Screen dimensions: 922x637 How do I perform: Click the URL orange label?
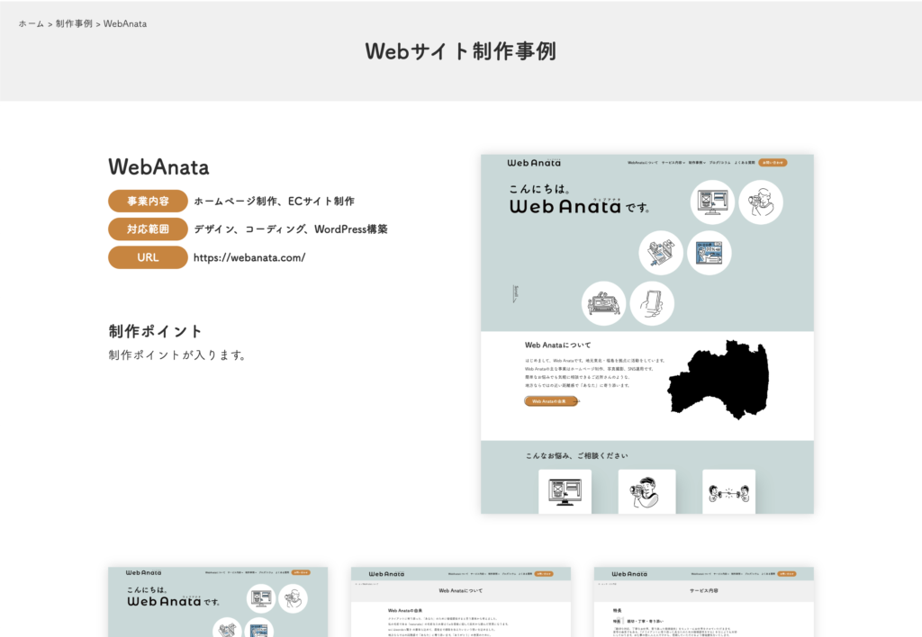pos(148,257)
